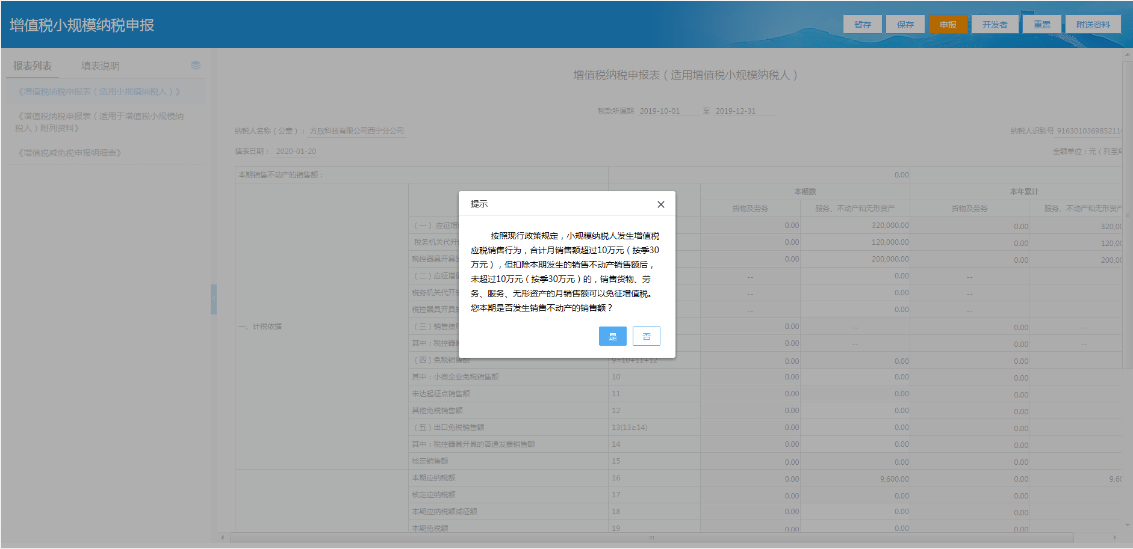Click the 暂存 button

click(862, 24)
